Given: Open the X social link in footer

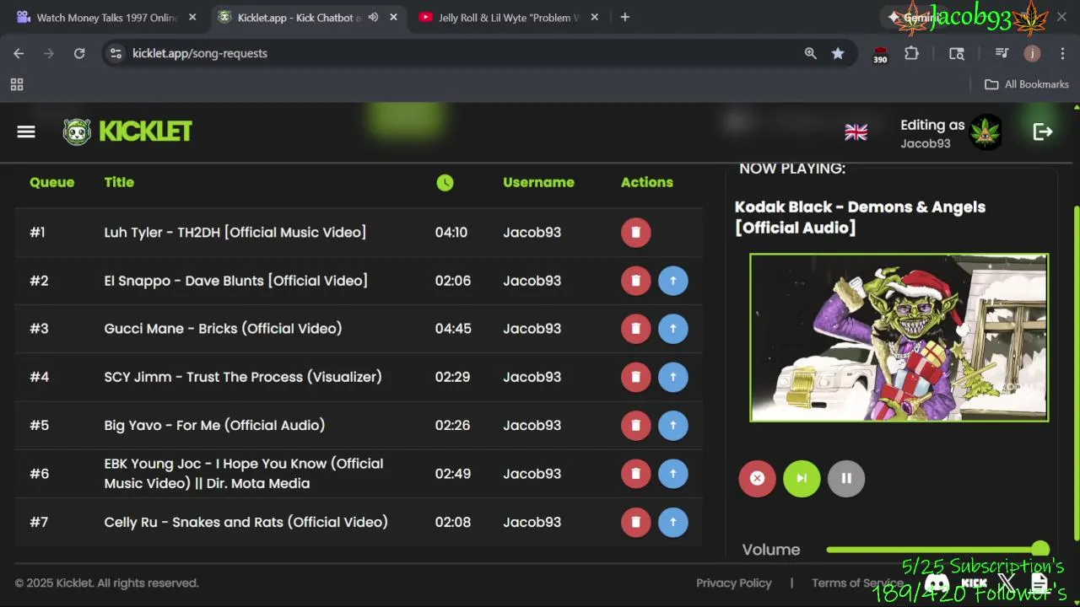Looking at the screenshot, I should (1006, 583).
